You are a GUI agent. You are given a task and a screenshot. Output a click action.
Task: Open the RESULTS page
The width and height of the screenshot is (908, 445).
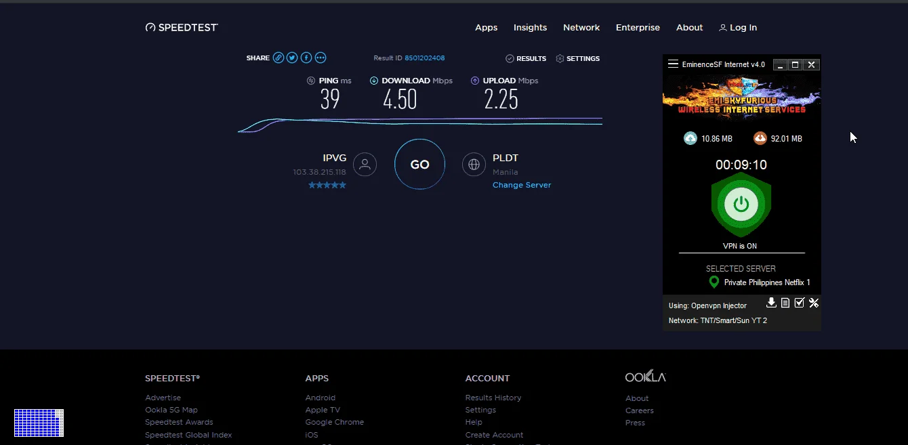(526, 59)
